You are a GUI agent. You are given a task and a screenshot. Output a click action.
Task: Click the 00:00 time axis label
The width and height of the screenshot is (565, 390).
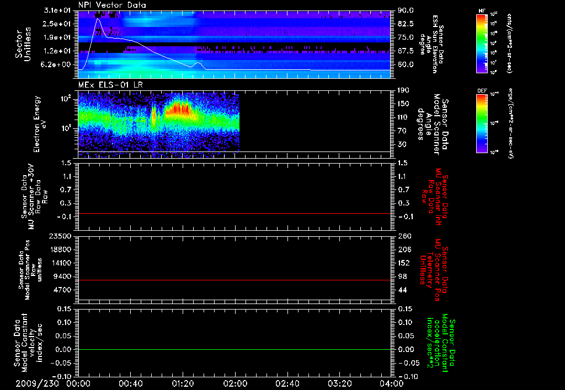click(78, 383)
